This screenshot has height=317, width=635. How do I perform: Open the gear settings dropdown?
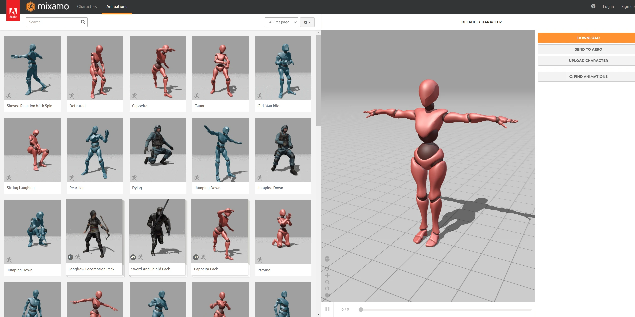307,22
